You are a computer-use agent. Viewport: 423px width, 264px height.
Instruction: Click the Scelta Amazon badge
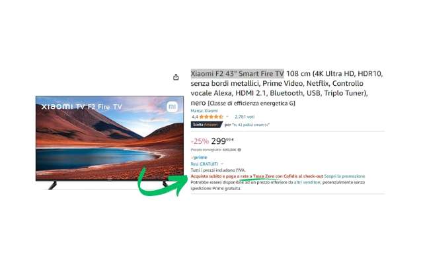click(206, 125)
